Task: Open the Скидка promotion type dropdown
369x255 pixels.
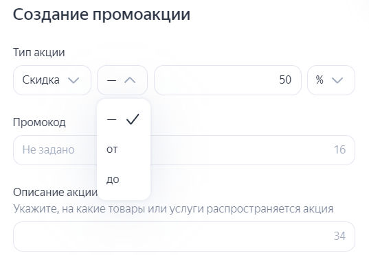Action: coord(52,80)
